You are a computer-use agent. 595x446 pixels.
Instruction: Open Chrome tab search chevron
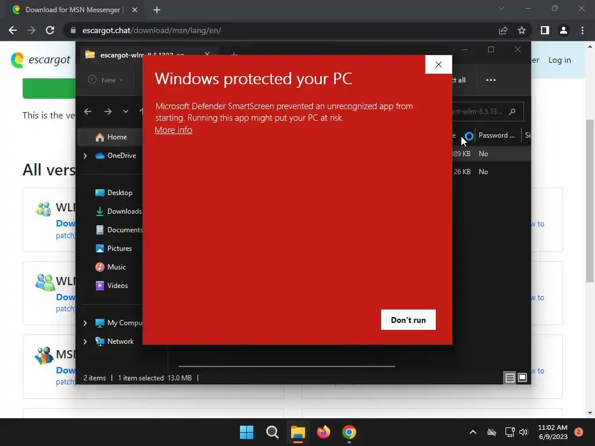click(x=501, y=8)
